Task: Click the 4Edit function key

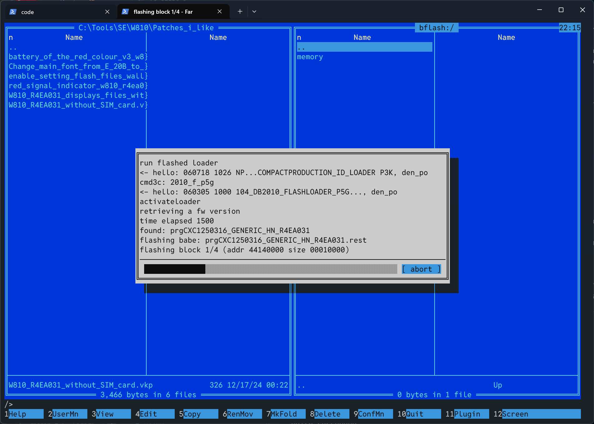Action: (x=155, y=414)
